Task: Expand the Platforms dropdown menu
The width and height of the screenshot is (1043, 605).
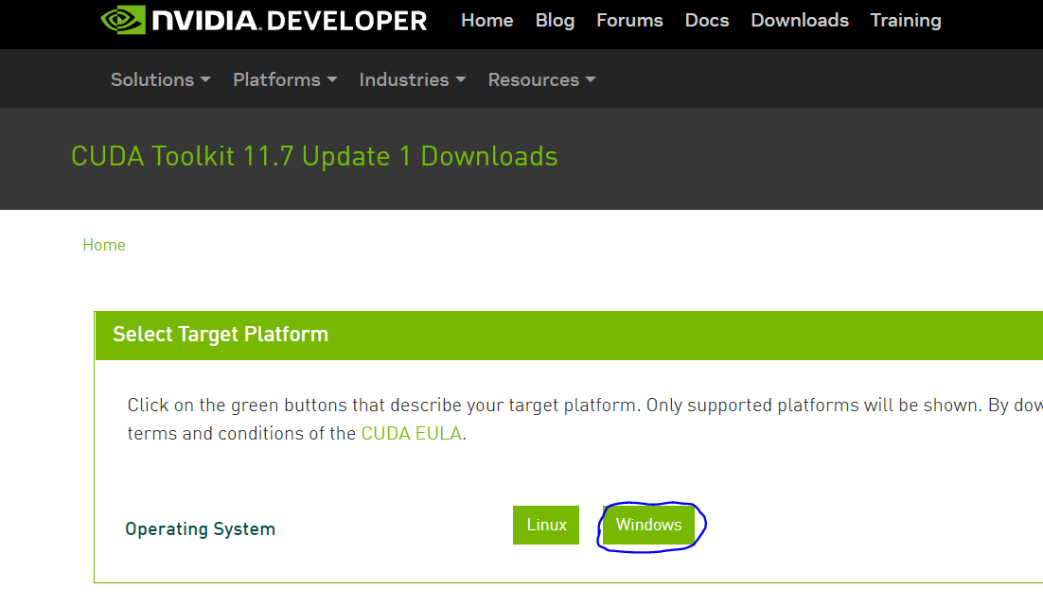Action: [x=285, y=79]
